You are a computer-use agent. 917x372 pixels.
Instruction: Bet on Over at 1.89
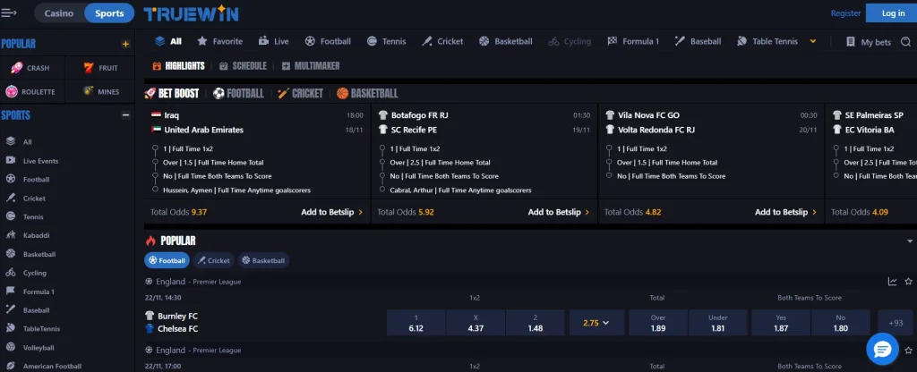[x=658, y=322]
